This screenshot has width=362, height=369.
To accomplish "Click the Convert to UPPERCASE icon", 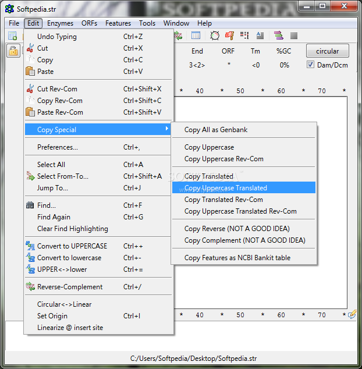I will click(x=30, y=246).
